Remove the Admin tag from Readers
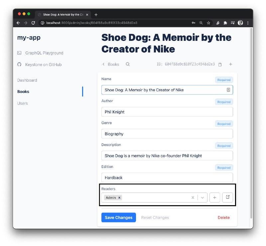The image size is (266, 246). [119, 198]
